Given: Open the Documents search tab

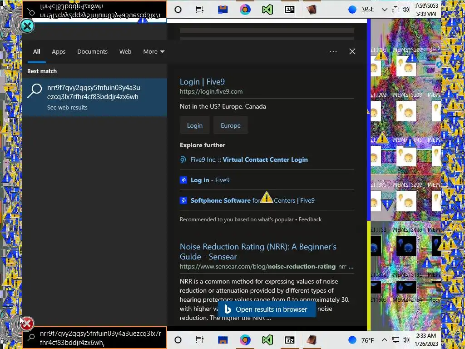Looking at the screenshot, I should pos(92,52).
